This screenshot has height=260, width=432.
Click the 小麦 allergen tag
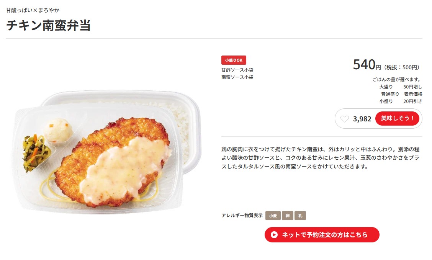273,216
